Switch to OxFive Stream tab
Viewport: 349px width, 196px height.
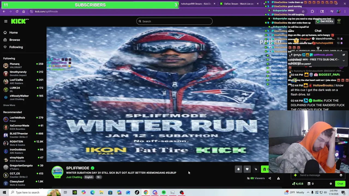coord(239,4)
